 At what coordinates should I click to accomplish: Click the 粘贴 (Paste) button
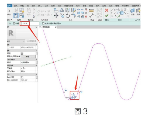pyautogui.click(x=29, y=12)
